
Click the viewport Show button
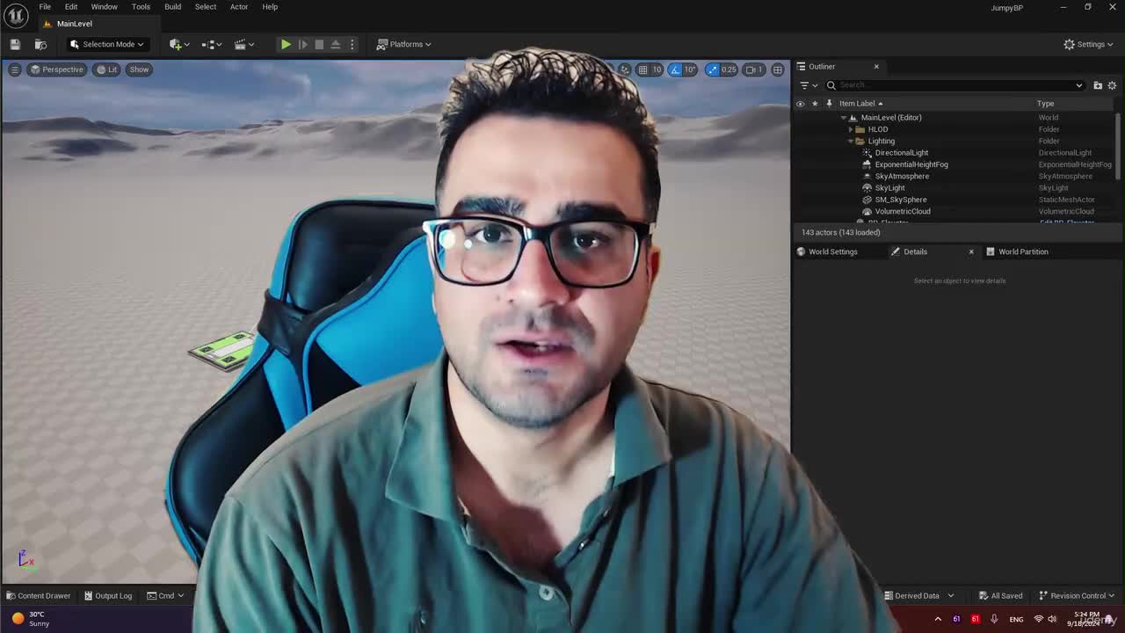139,69
